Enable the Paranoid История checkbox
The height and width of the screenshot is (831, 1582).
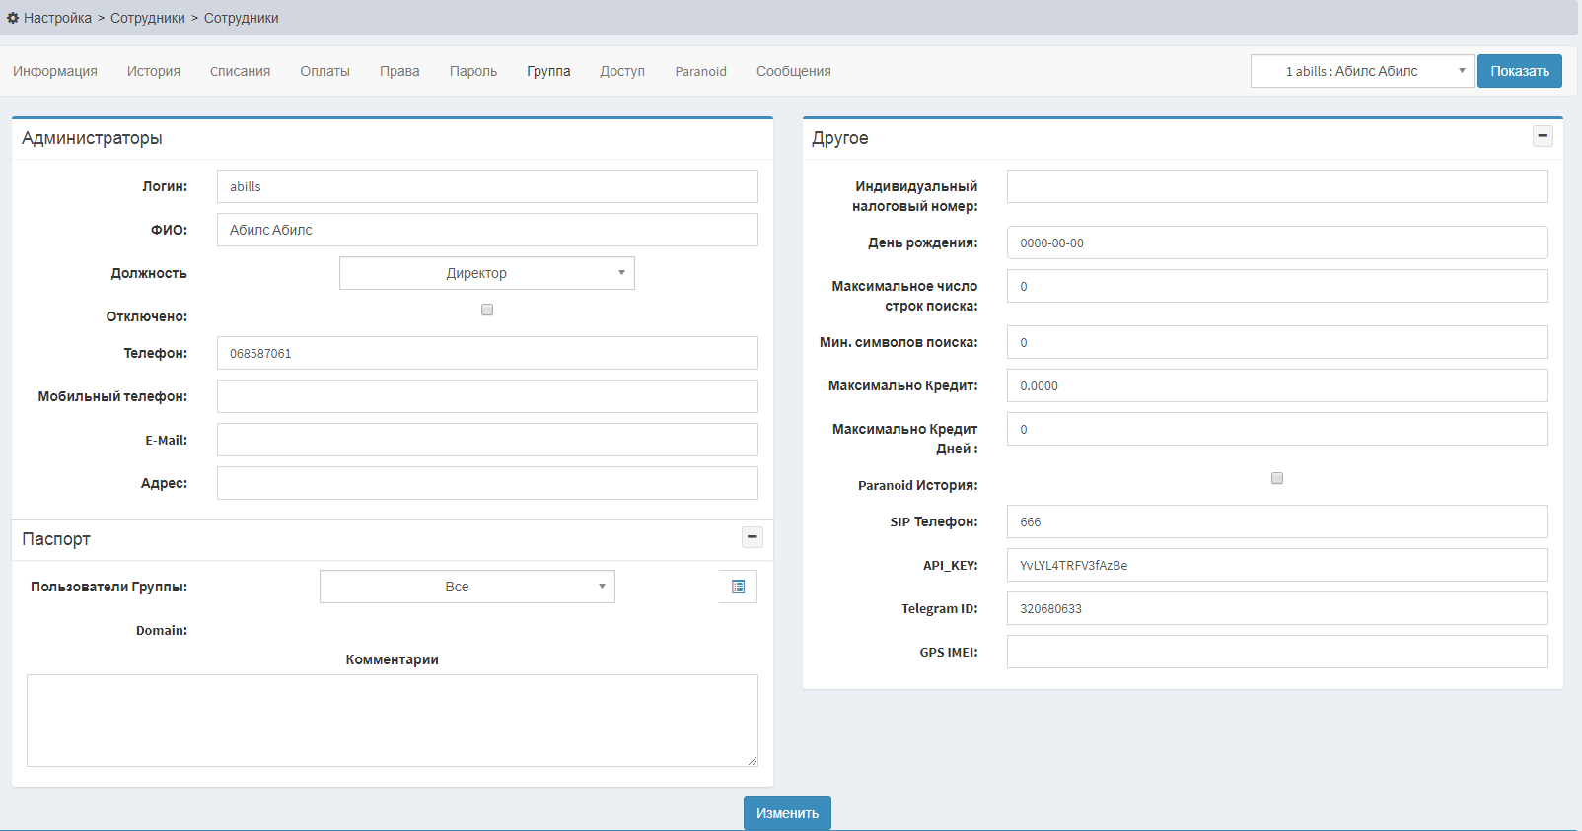coord(1277,478)
